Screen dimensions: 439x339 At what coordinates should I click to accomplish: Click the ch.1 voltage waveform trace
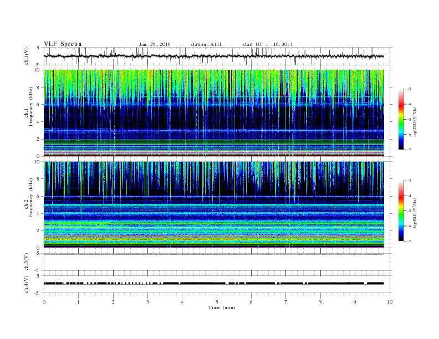[x=213, y=56]
